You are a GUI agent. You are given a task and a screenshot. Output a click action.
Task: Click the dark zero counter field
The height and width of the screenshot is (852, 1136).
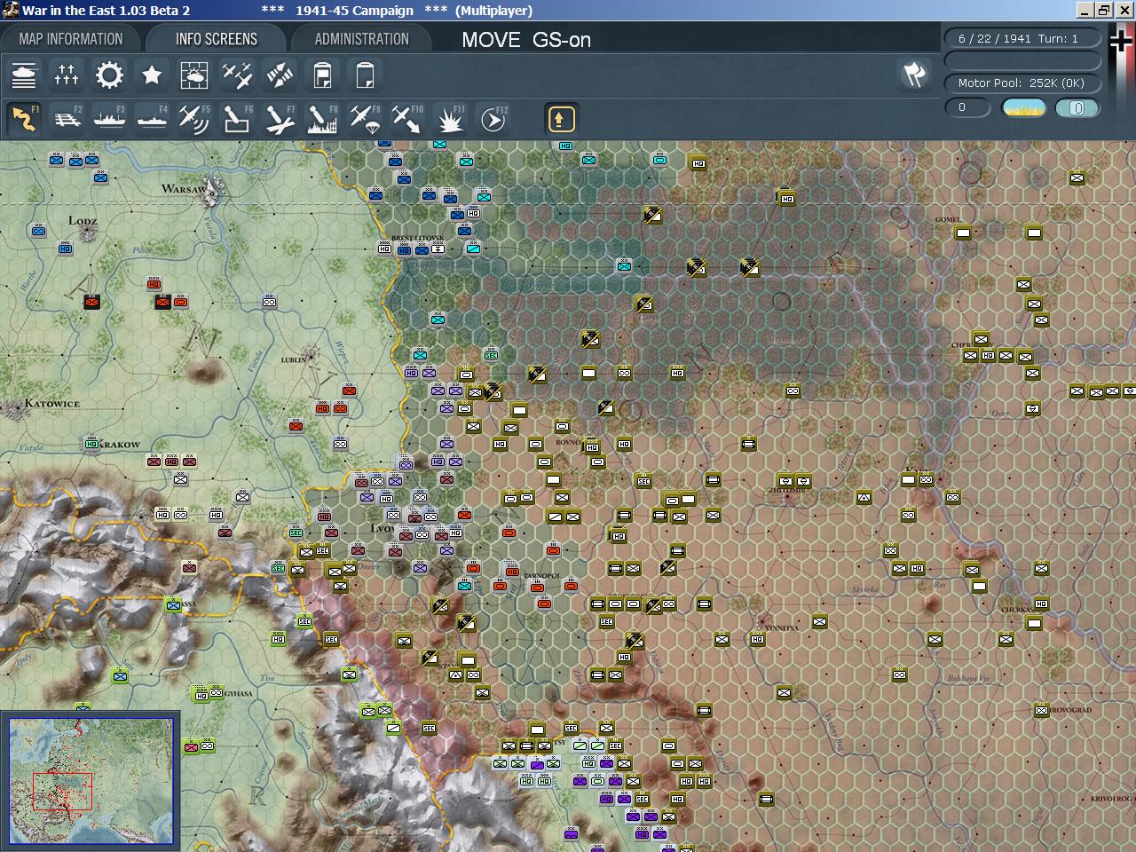[x=967, y=108]
